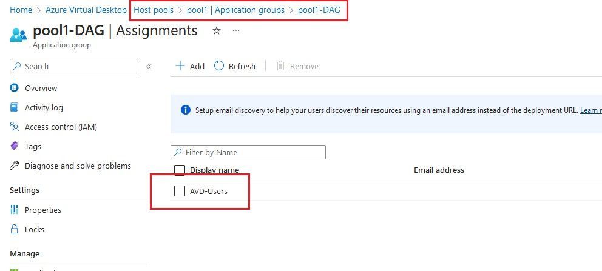Image resolution: width=602 pixels, height=271 pixels.
Task: Click the Refresh button label
Action: point(242,66)
